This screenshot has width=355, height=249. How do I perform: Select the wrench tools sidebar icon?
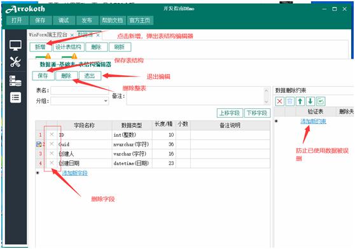pos(15,62)
